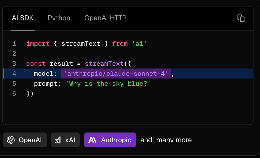Viewport: 260px width, 158px height.
Task: Click the 'ai' package string
Action: (x=139, y=44)
